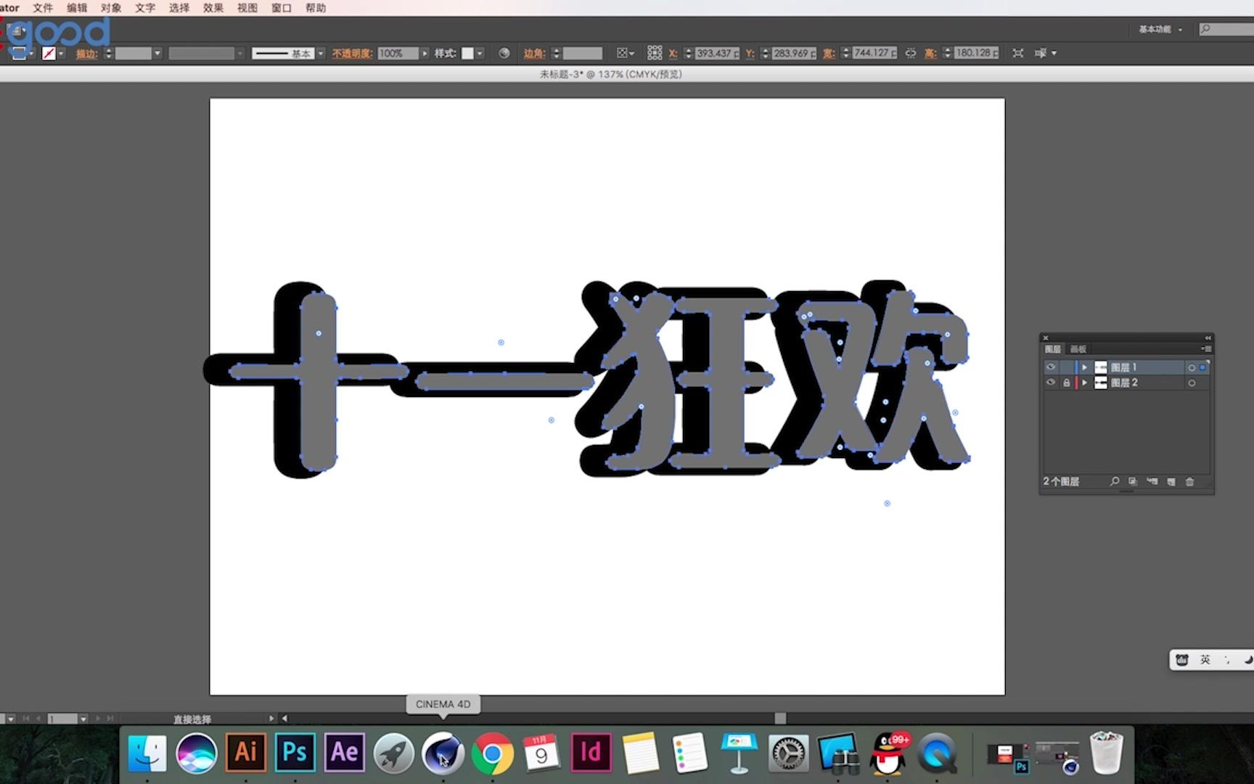Open the 效果 menu in the menu bar
Screen dimensions: 1254x784
pos(212,8)
